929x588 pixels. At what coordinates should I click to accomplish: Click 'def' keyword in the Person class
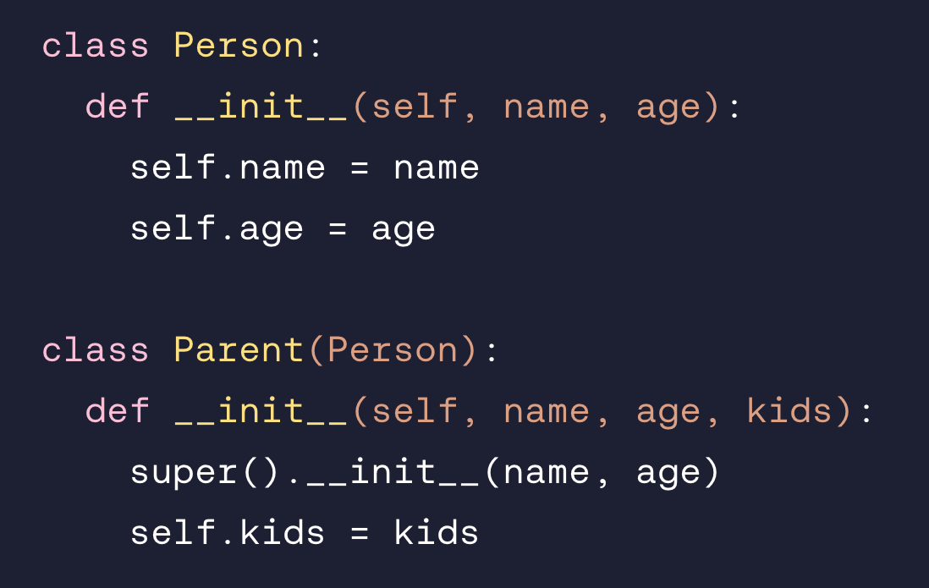pos(117,107)
